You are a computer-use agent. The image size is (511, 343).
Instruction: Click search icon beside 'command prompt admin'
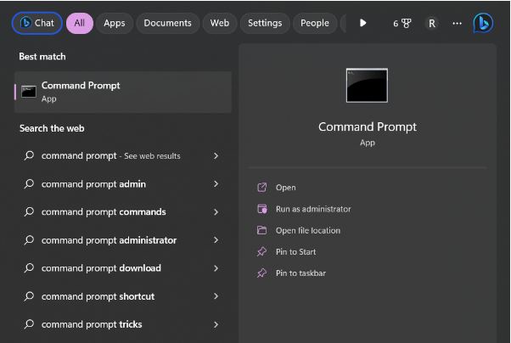pos(29,184)
